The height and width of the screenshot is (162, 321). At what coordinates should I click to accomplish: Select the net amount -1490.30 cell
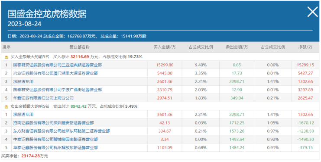coord(305,140)
